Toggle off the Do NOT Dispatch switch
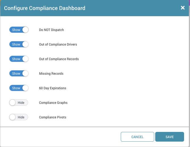The height and width of the screenshot is (147, 190). click(19, 30)
